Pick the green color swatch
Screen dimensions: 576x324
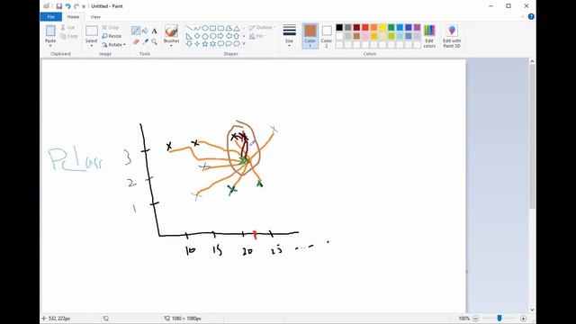point(391,28)
